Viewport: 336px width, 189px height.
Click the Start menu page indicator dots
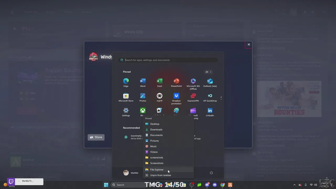click(221, 98)
